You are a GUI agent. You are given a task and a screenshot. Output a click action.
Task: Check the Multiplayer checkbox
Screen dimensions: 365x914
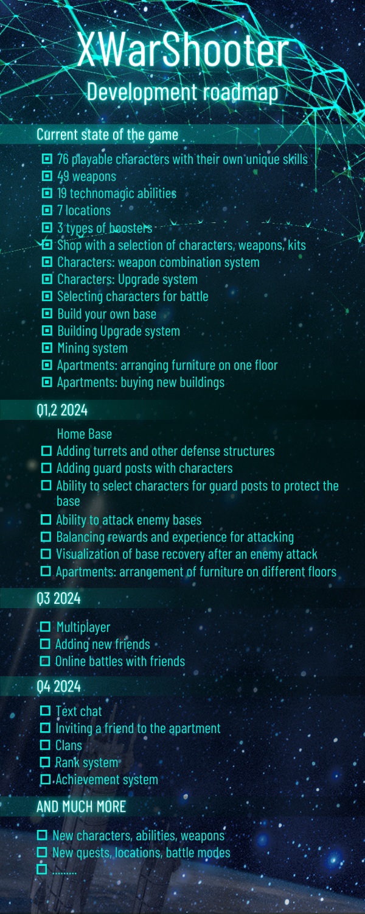46,627
